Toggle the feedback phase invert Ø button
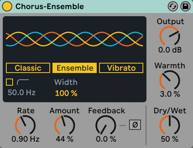Viewport: 193px width, 148px height. [x=135, y=125]
